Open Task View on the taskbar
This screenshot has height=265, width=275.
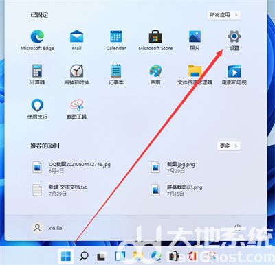pos(101,256)
